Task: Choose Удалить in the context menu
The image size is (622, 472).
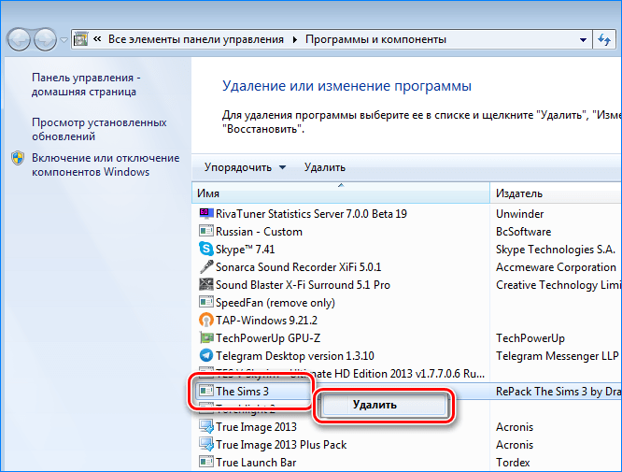Action: (x=384, y=405)
